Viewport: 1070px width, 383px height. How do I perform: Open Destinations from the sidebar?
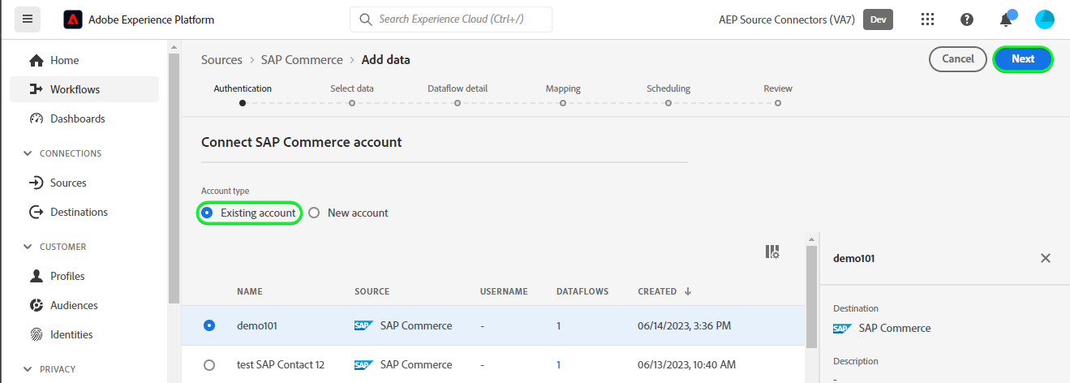tap(79, 212)
